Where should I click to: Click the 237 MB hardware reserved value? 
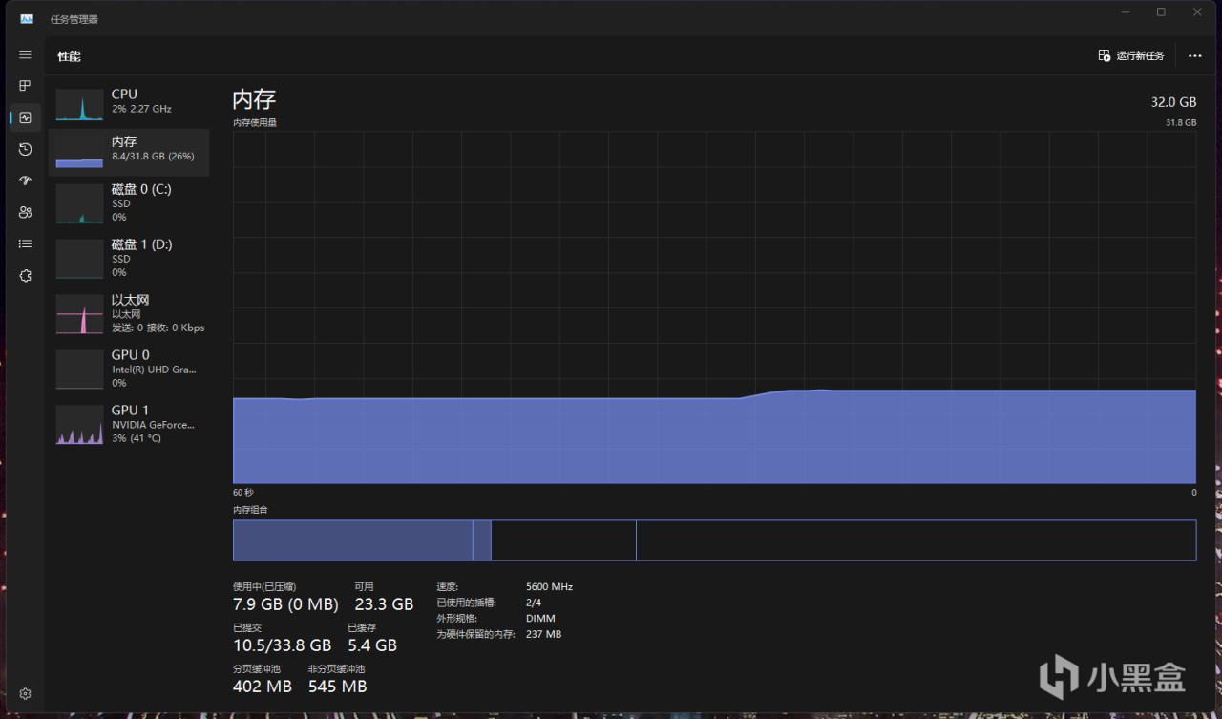coord(544,634)
